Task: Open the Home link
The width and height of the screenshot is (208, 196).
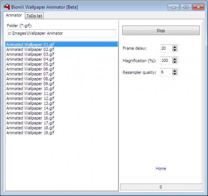Action: tap(161, 168)
